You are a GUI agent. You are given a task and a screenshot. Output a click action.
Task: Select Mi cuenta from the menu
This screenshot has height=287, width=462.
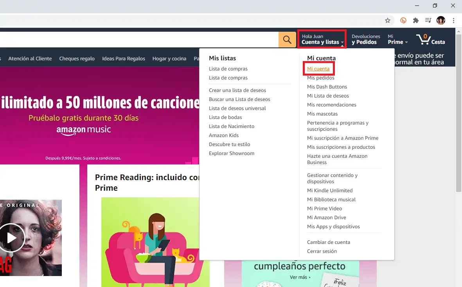(318, 69)
